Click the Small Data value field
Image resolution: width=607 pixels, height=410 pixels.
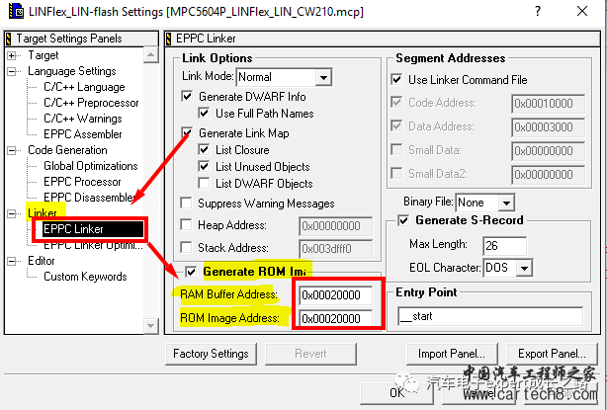[x=548, y=151]
